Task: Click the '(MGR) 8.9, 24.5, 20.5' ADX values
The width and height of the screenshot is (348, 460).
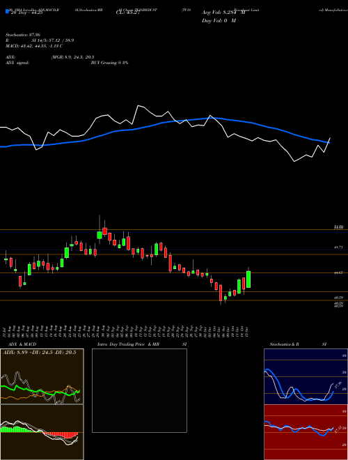Action: (72, 57)
